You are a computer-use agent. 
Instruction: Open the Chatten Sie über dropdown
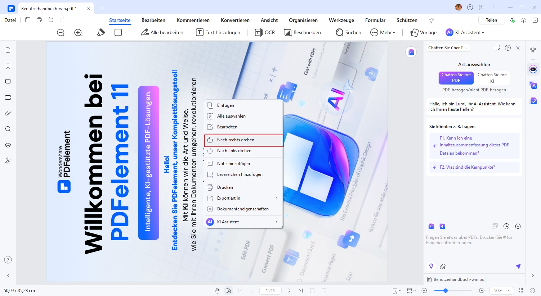tap(448, 48)
